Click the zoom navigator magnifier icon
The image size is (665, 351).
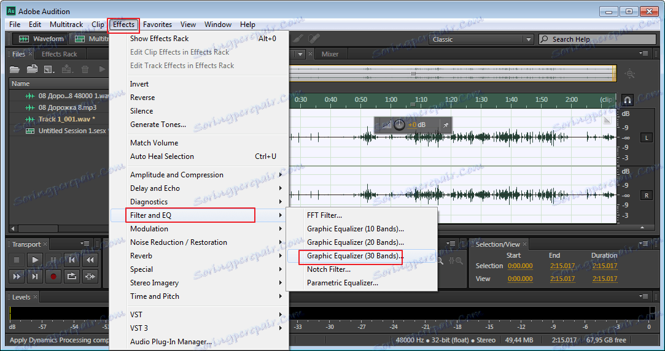click(x=630, y=74)
